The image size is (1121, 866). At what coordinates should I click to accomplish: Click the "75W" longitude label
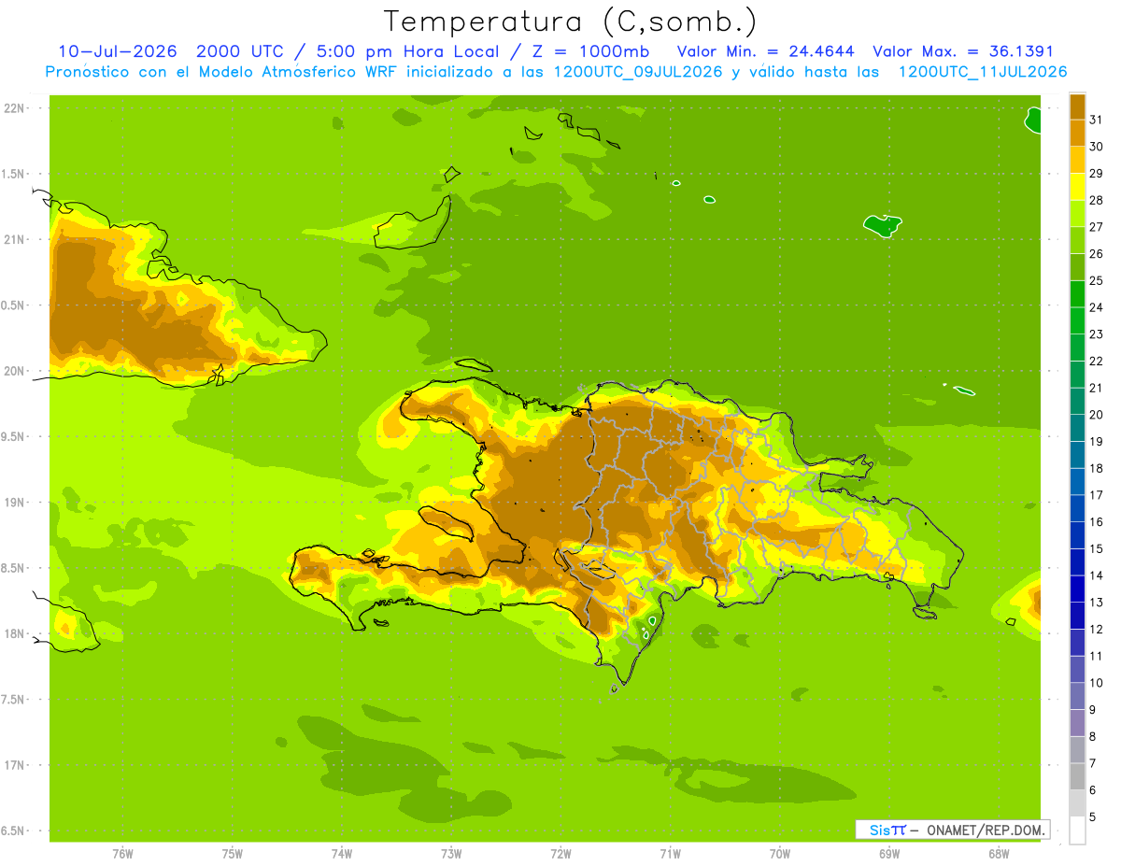(233, 854)
